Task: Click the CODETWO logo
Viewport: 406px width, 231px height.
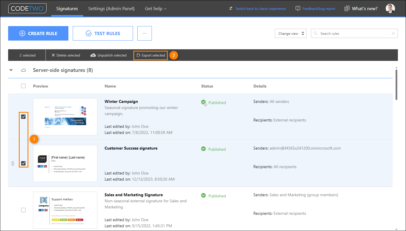Action: 27,8
